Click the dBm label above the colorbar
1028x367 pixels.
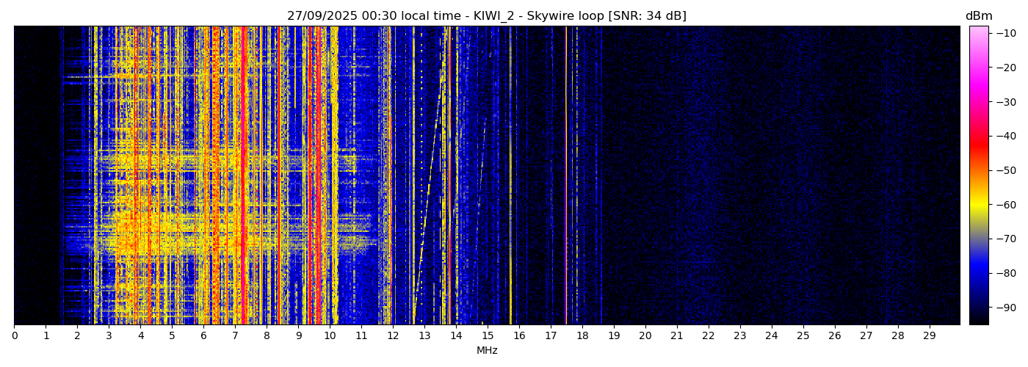978,16
